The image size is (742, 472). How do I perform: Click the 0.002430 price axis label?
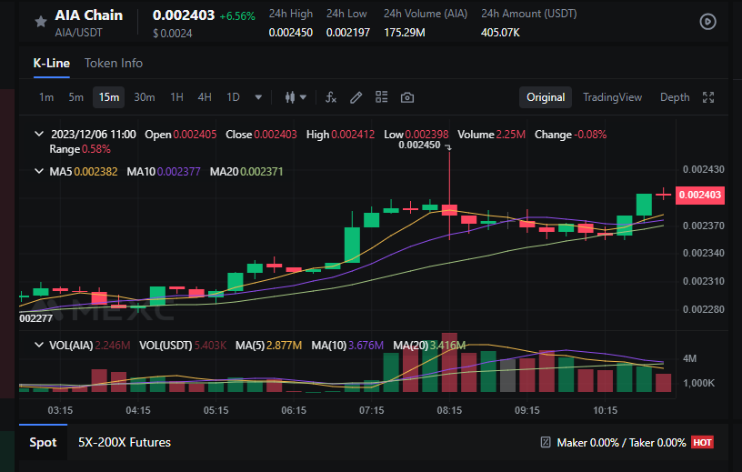tap(703, 169)
